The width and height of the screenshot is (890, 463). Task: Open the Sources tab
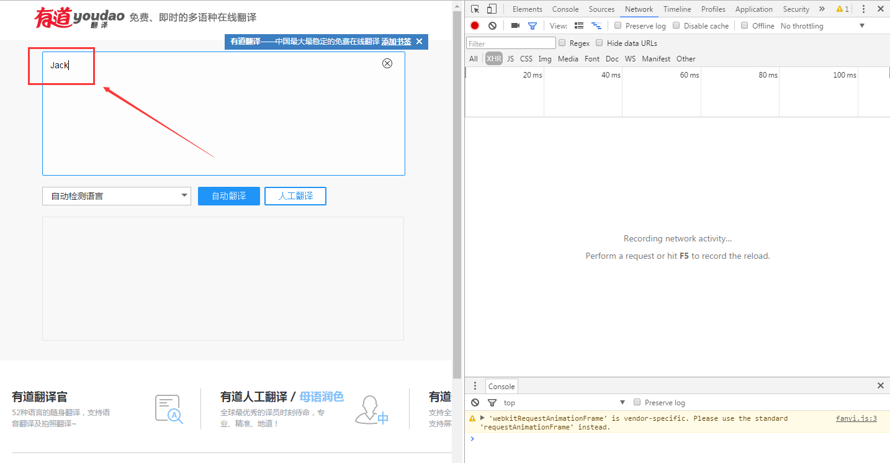[x=601, y=9]
